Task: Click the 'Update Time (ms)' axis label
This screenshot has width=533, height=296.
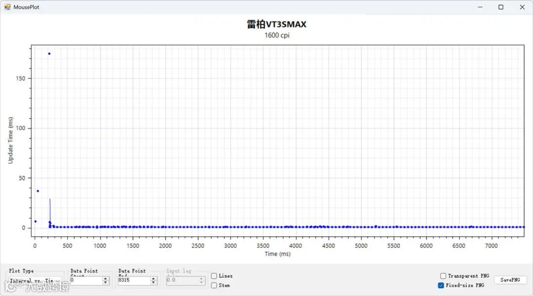Action: (x=10, y=140)
